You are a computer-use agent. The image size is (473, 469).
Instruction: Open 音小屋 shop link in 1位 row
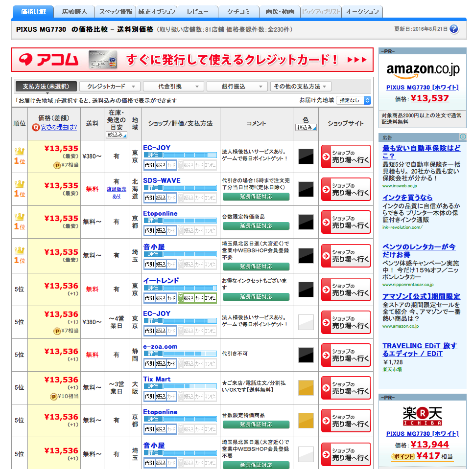click(154, 247)
